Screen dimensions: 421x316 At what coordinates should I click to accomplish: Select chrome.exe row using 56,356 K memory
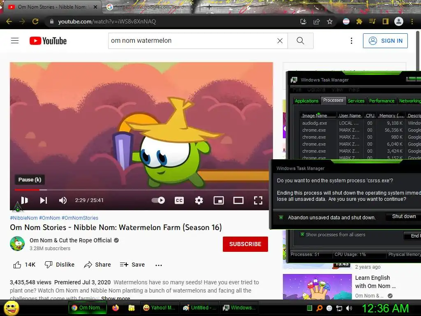[360, 130]
